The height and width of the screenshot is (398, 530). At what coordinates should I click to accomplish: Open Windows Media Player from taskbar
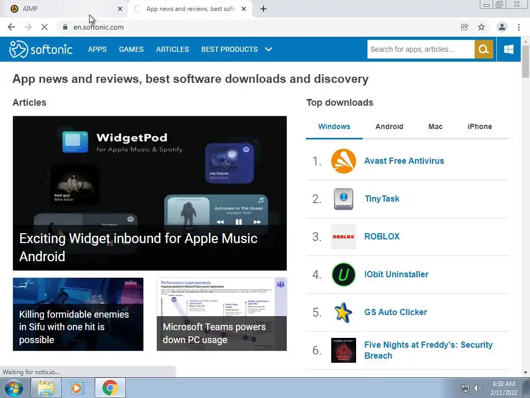pyautogui.click(x=77, y=388)
